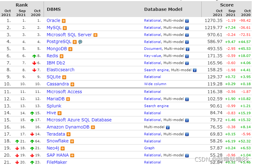Click the Wide column model link for Cassandra
The image size is (253, 165).
[155, 84]
